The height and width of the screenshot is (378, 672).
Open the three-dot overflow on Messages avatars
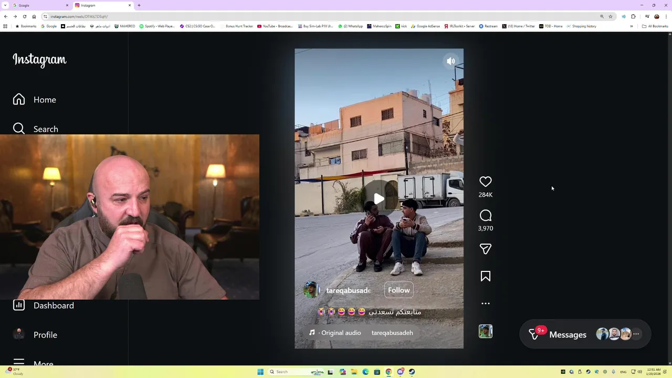636,334
